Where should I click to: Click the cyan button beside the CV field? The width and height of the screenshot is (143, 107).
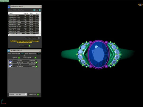pos(34,10)
